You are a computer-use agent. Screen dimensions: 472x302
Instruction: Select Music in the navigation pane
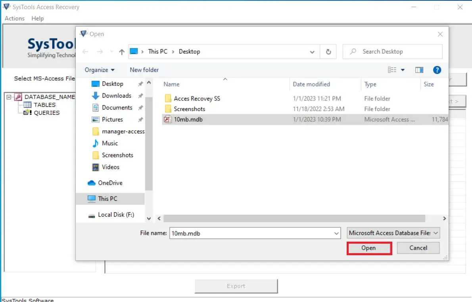click(x=109, y=143)
